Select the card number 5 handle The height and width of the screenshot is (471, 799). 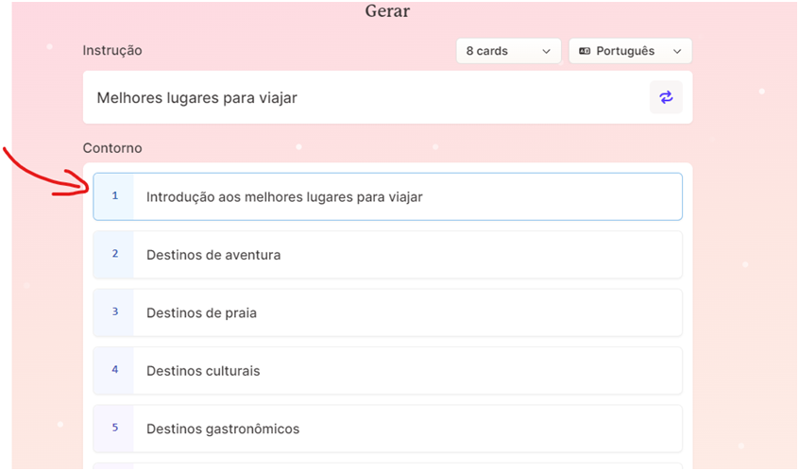pos(114,429)
